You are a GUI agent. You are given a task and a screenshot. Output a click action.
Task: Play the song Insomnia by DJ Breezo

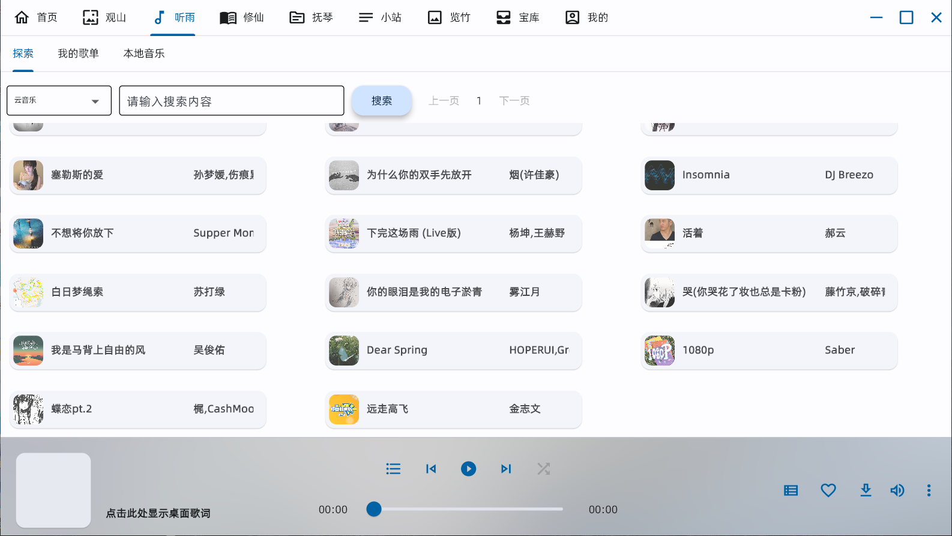769,175
